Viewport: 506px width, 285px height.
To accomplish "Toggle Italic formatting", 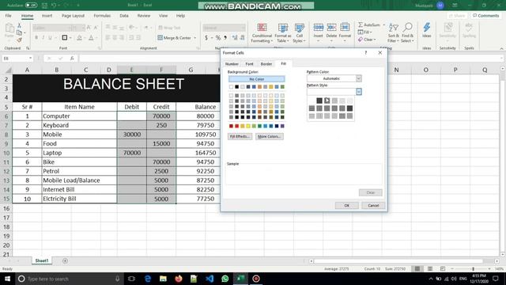I will [43, 38].
